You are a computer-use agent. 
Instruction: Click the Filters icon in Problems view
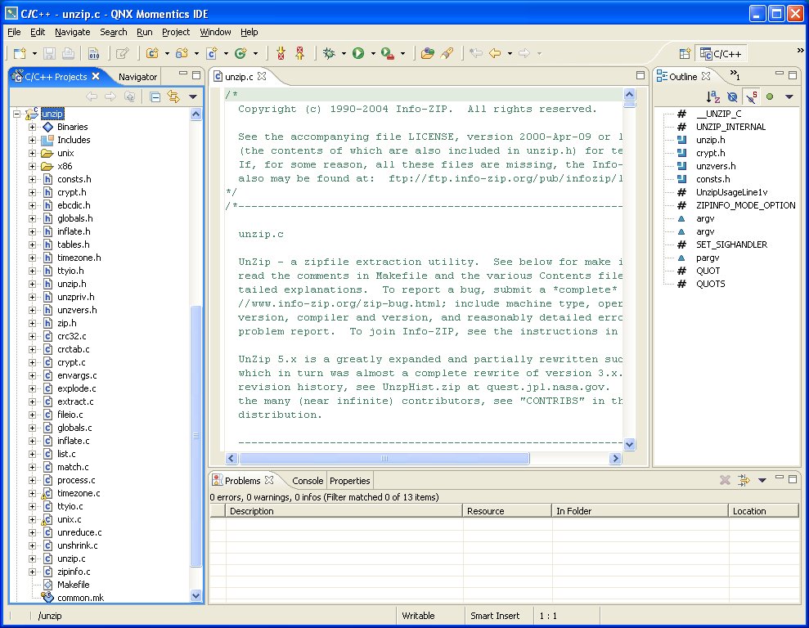click(744, 481)
